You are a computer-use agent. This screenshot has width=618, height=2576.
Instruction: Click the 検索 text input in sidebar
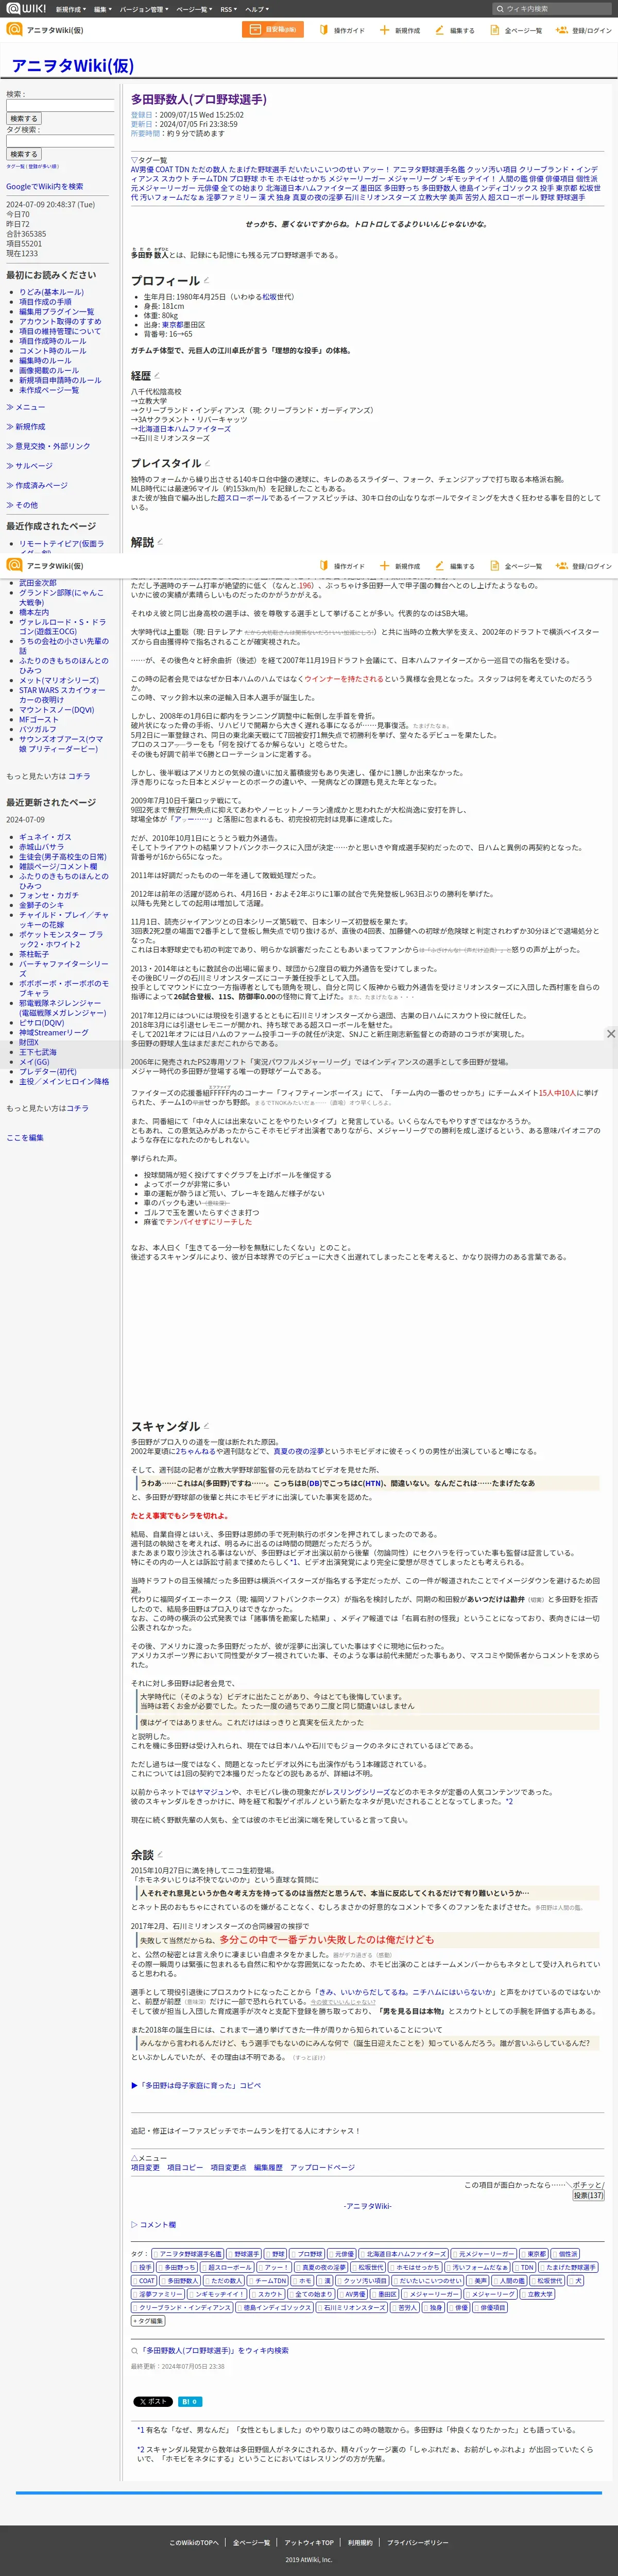[60, 105]
